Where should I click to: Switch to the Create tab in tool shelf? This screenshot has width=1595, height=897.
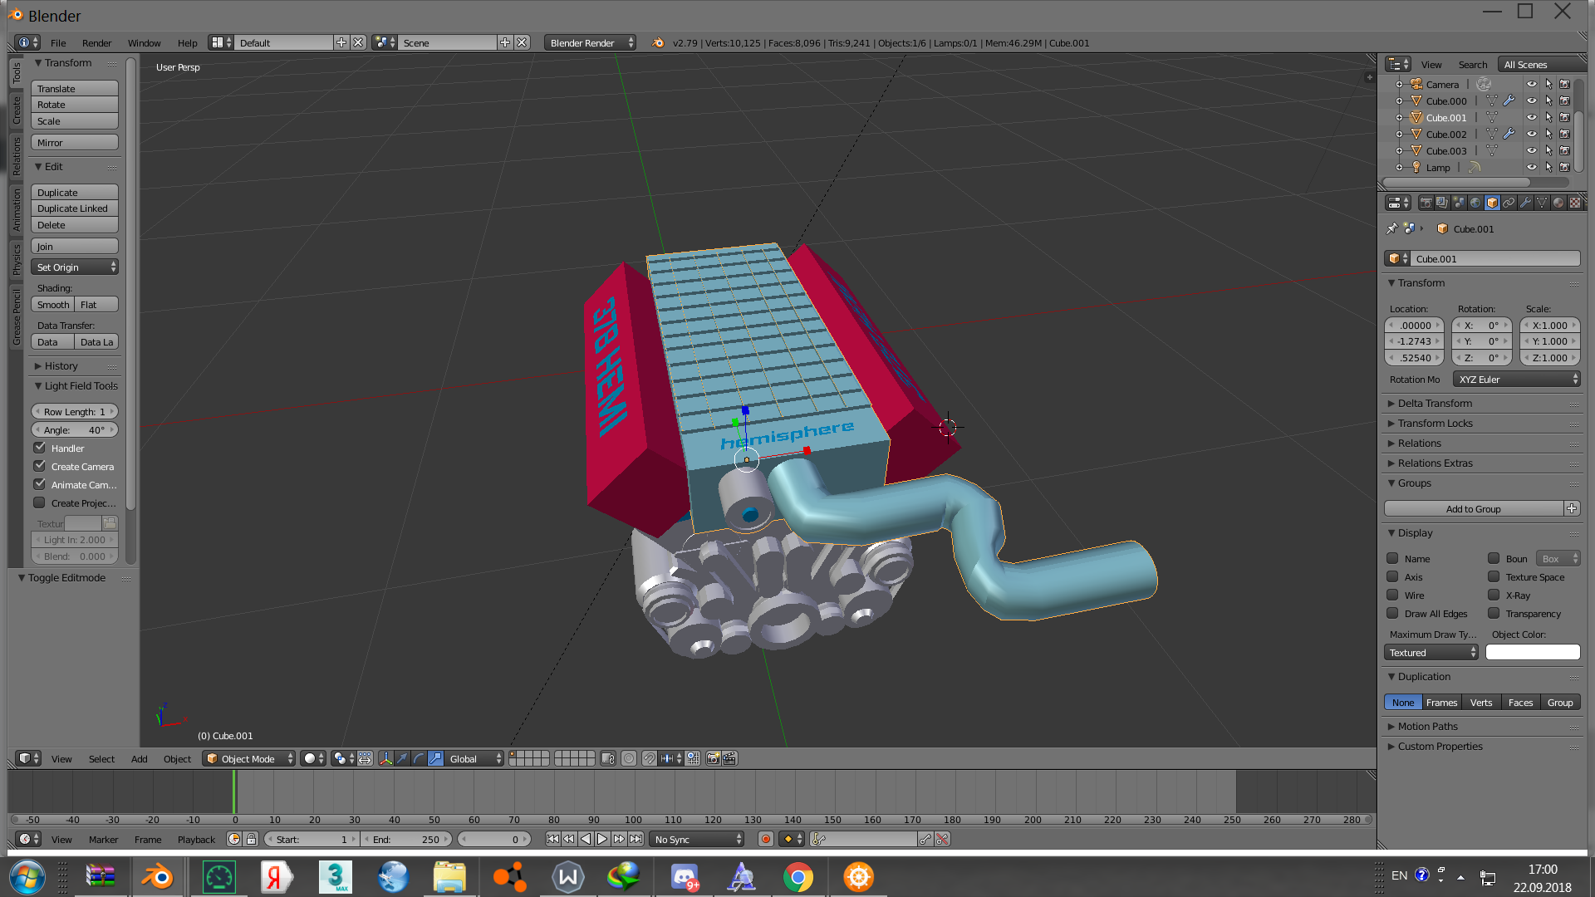click(16, 110)
